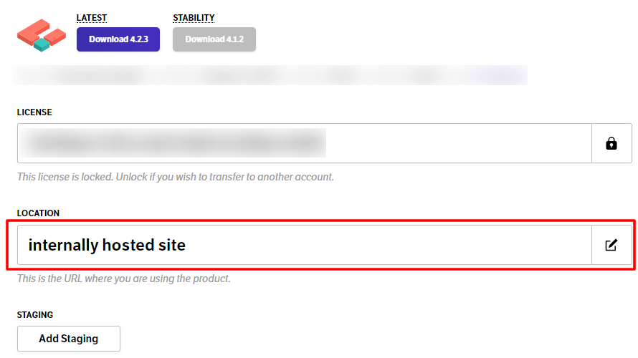Click the LOCATION section heading
The image size is (638, 358).
coord(38,213)
